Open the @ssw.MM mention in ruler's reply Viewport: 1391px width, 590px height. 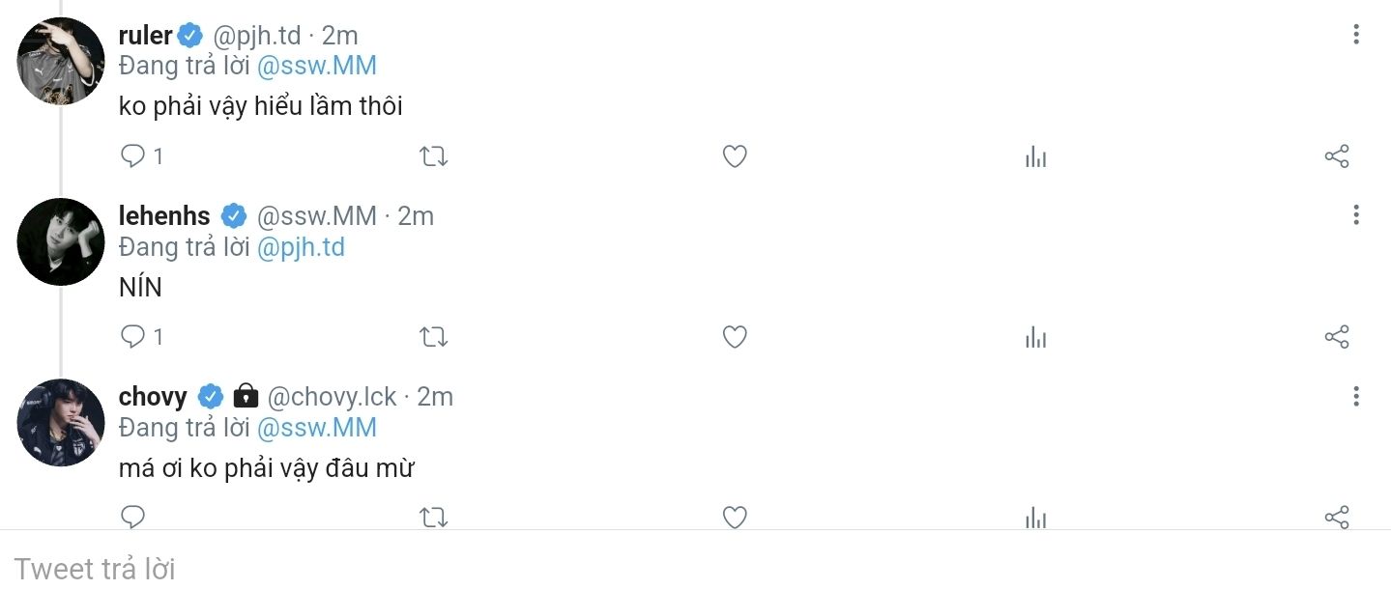(x=316, y=67)
